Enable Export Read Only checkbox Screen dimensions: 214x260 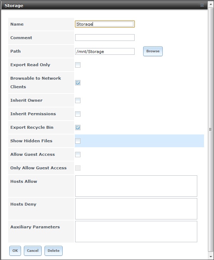78,65
